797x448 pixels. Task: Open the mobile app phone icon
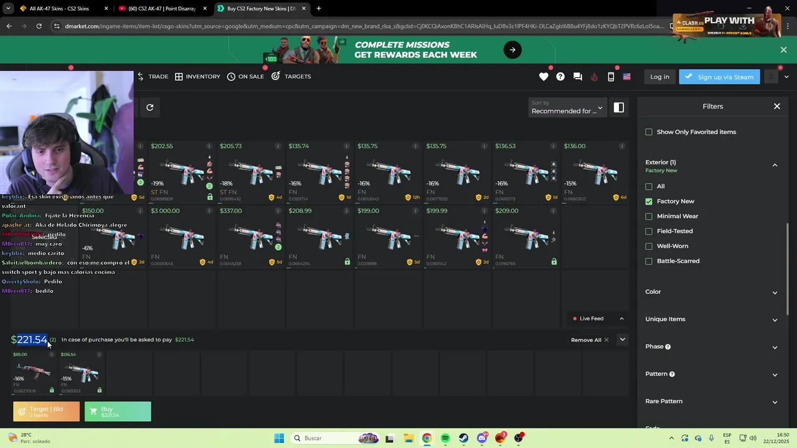pyautogui.click(x=611, y=77)
